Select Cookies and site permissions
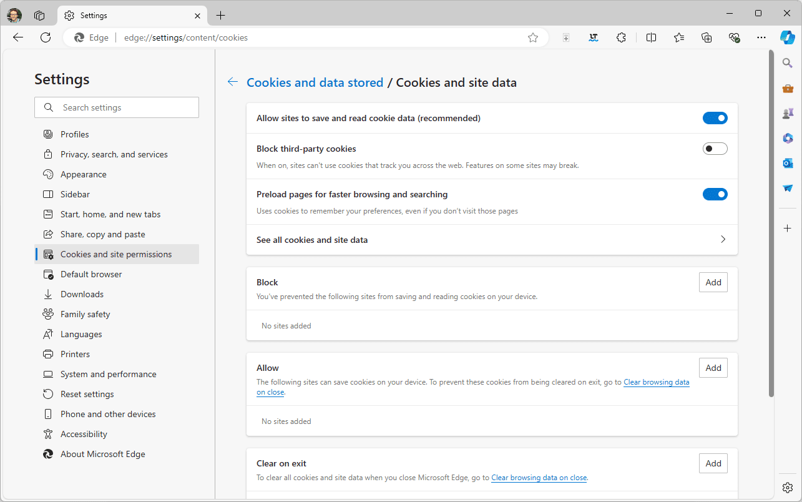The image size is (802, 502). 117,254
